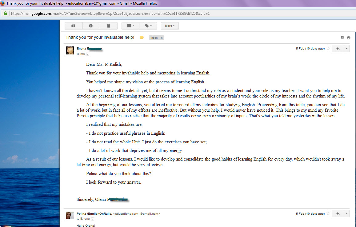The height and width of the screenshot is (227, 356).
Task: Click the line 'Dear Ms. P. Kulish,'
Action: click(104, 65)
